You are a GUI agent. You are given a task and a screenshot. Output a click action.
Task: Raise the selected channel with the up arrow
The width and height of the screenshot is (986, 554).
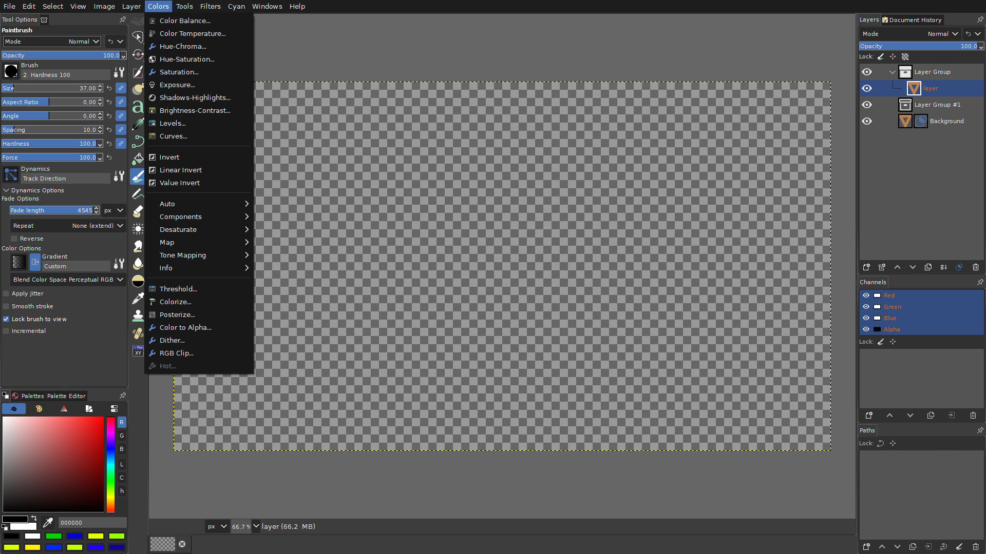click(x=890, y=415)
